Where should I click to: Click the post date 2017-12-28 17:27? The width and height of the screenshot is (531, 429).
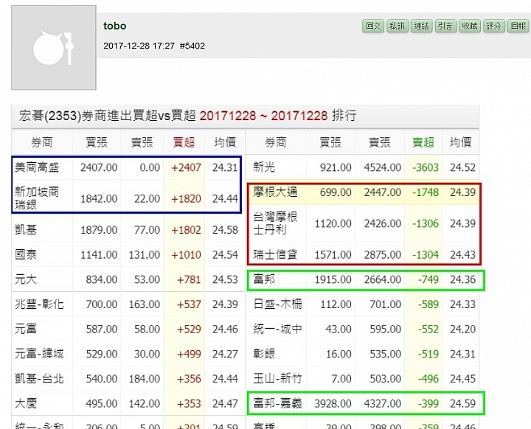click(139, 46)
